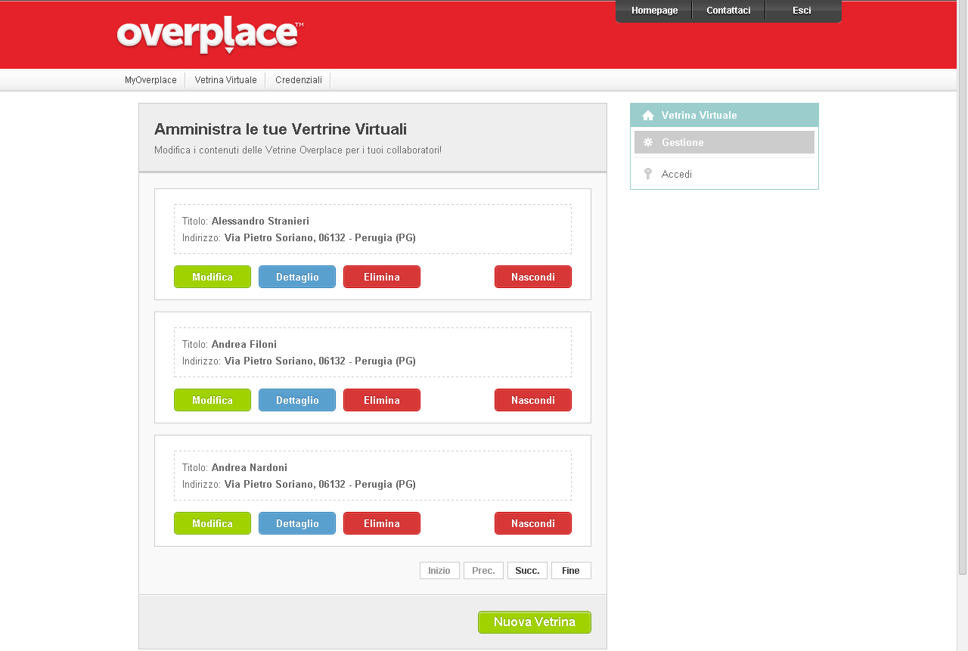Screen dimensions: 968x651
Task: Go to the next page with Succ.
Action: (x=527, y=571)
